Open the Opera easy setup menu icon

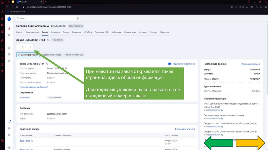tap(266, 7)
